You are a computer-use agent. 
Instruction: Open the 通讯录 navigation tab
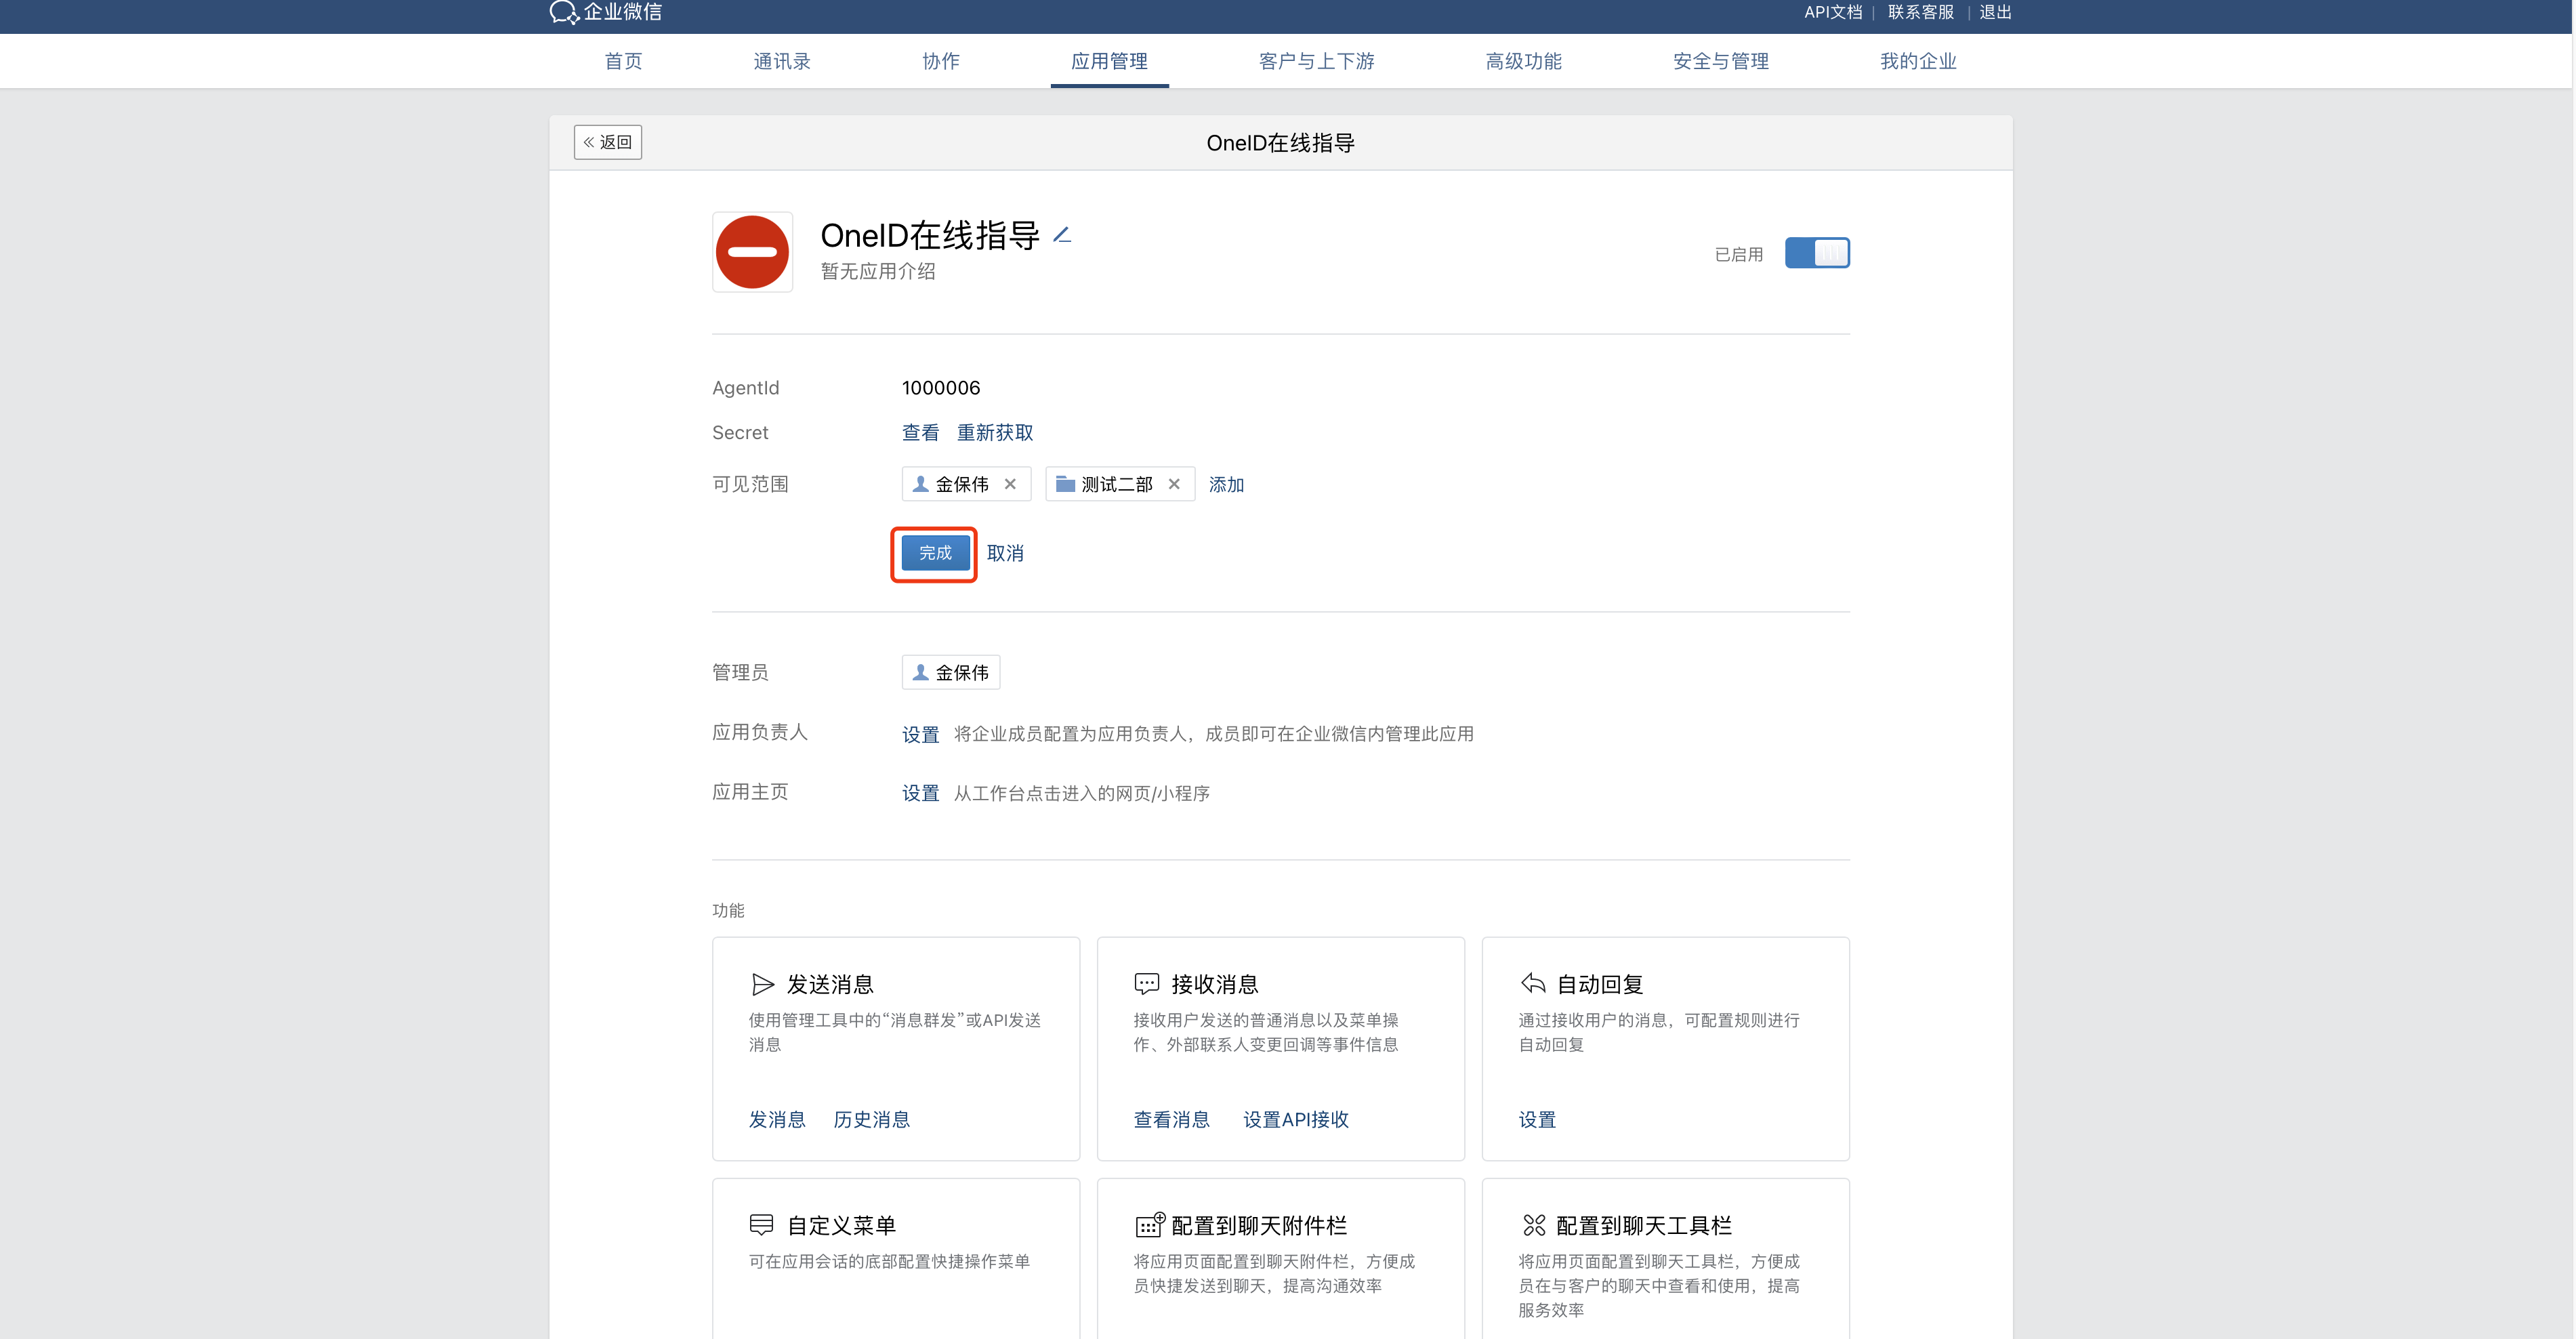point(781,61)
